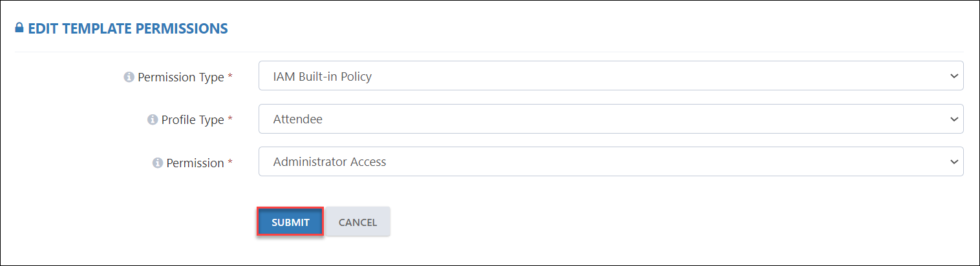This screenshot has width=980, height=266.
Task: Click the Edit Template Permissions heading
Action: (128, 28)
